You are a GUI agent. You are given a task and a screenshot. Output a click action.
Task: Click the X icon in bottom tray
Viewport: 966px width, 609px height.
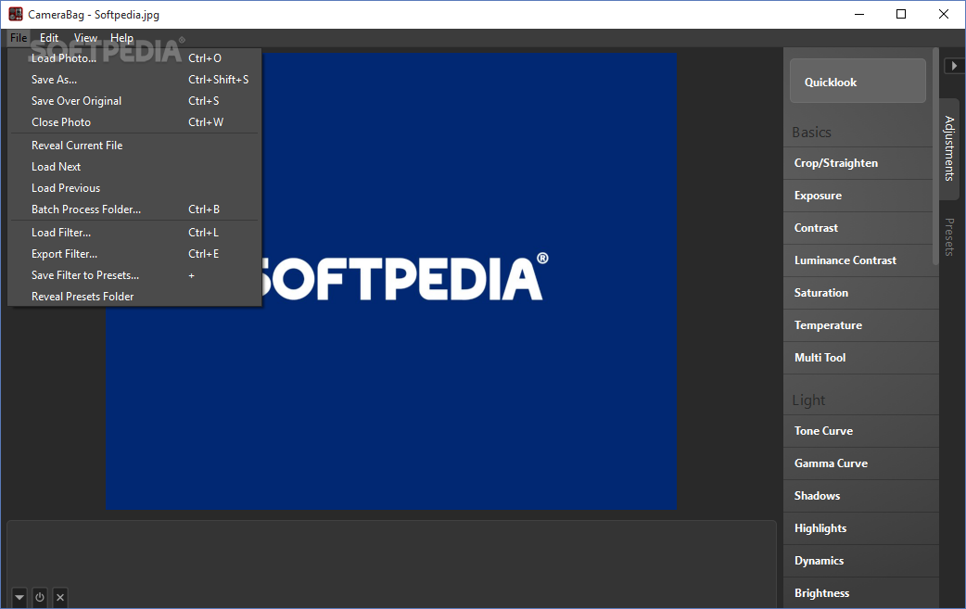(x=59, y=597)
